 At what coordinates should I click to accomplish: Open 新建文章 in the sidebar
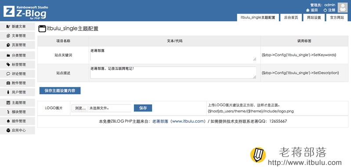pos(18,26)
